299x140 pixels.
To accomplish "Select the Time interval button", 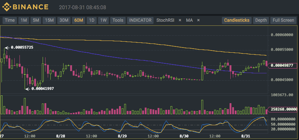I will (x=10, y=20).
